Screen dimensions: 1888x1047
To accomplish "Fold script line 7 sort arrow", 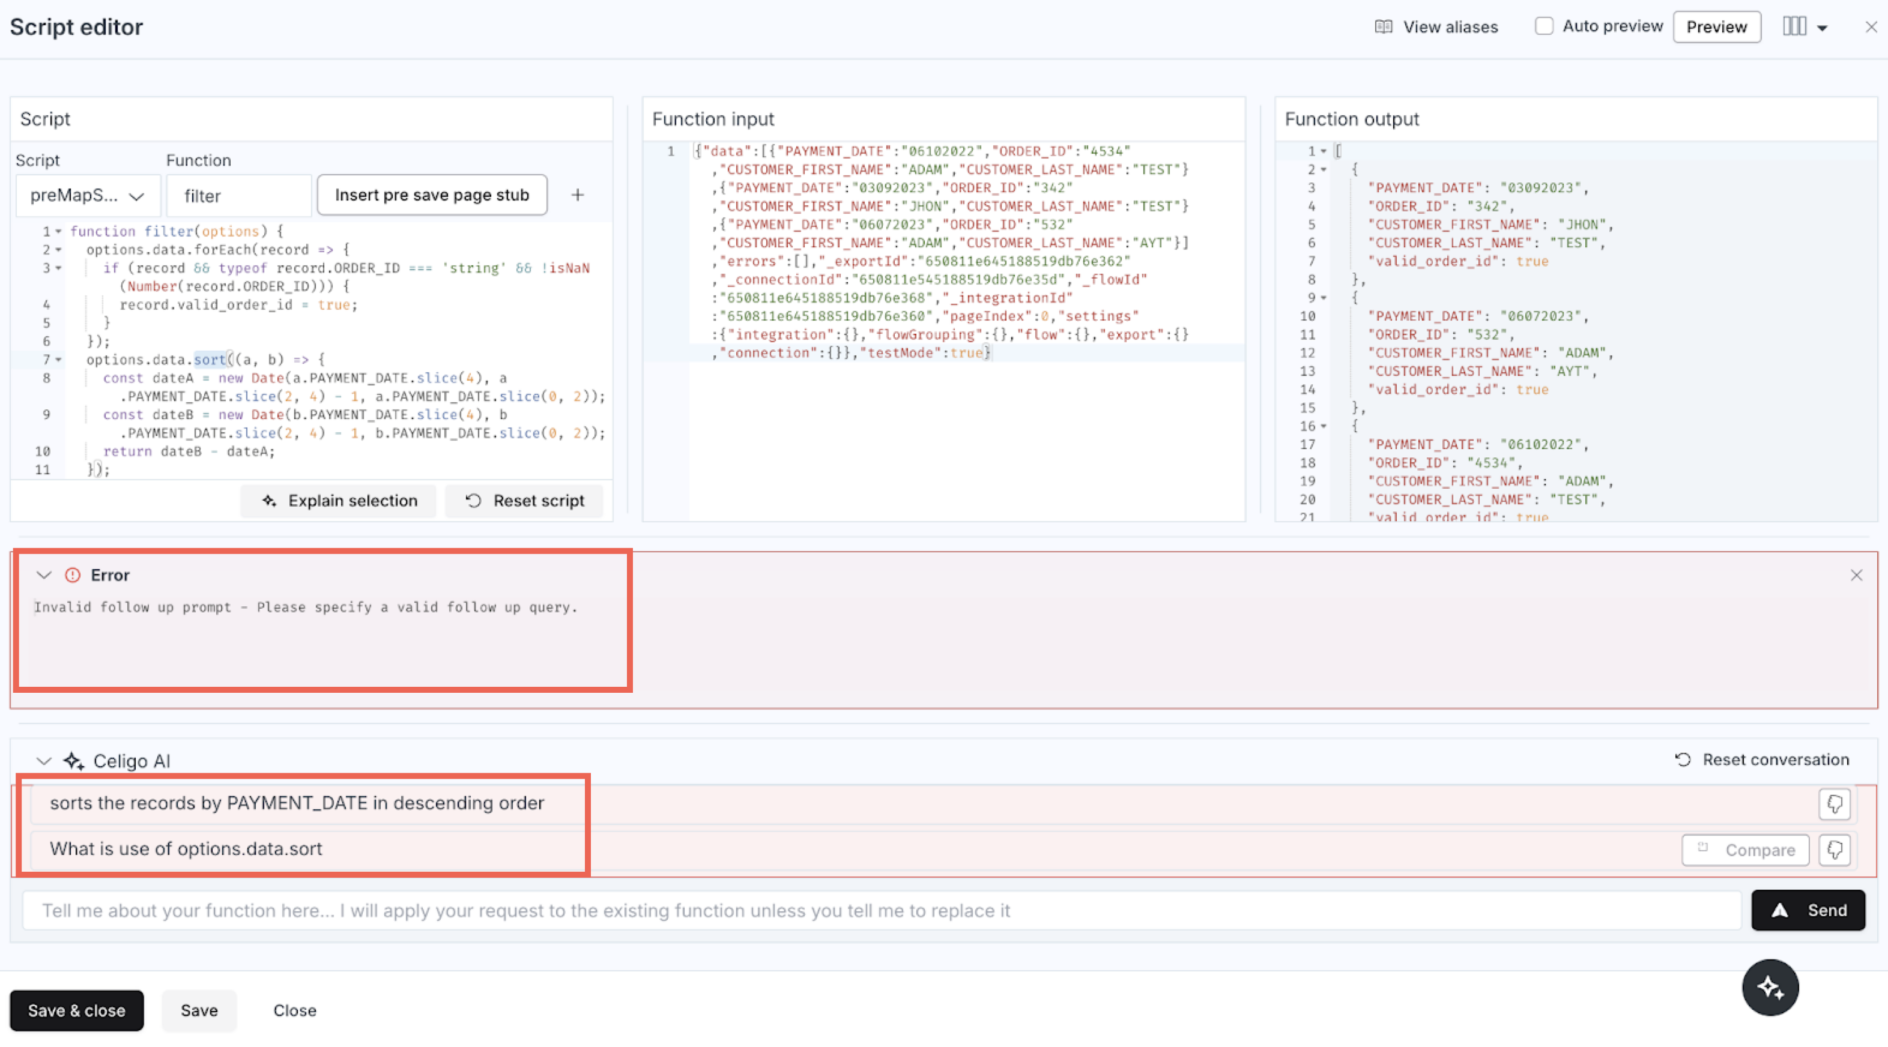I will pos(59,360).
